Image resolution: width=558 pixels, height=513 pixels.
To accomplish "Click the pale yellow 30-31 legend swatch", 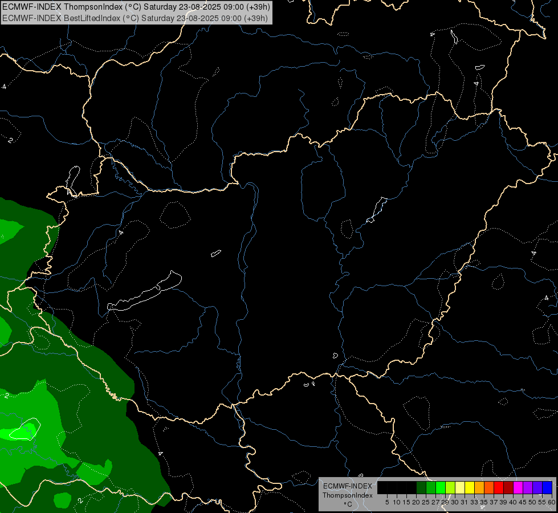I will tap(460, 487).
